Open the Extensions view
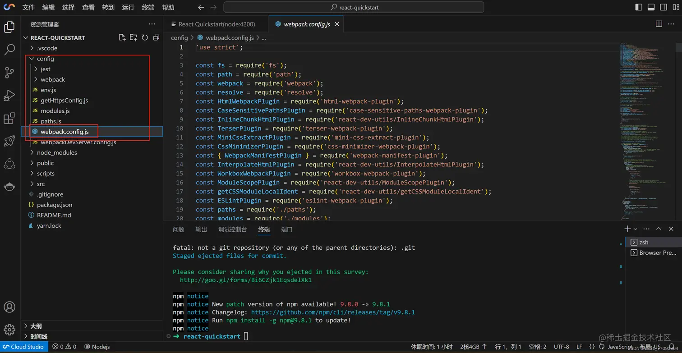Image resolution: width=682 pixels, height=353 pixels. 9,118
